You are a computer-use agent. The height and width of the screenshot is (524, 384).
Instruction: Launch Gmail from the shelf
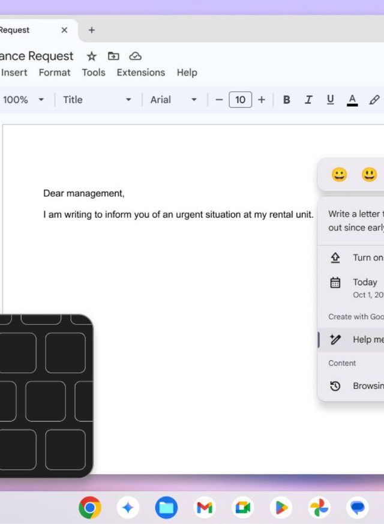click(x=205, y=508)
